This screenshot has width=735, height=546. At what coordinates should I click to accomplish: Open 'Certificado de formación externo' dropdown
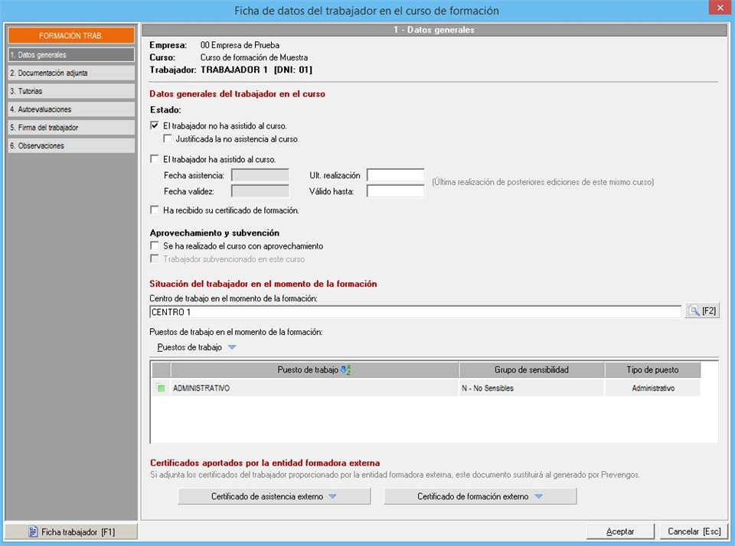pos(480,496)
